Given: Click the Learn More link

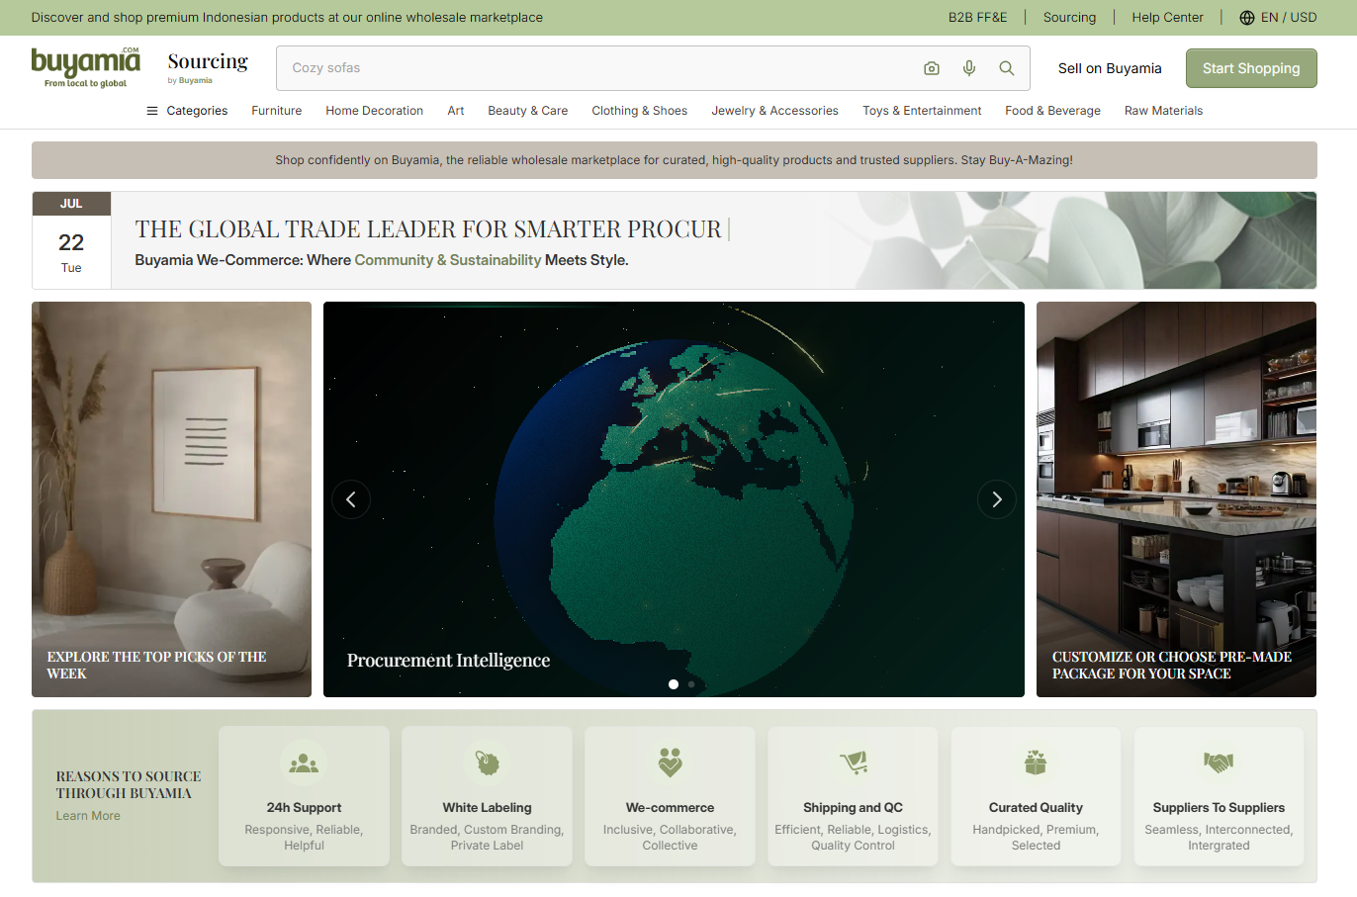Looking at the screenshot, I should [x=88, y=816].
